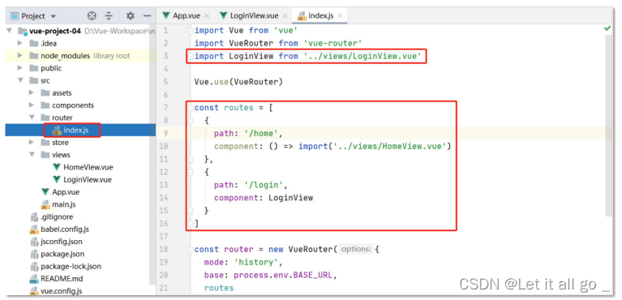Collapse the views folder
The height and width of the screenshot is (300, 622).
(32, 155)
